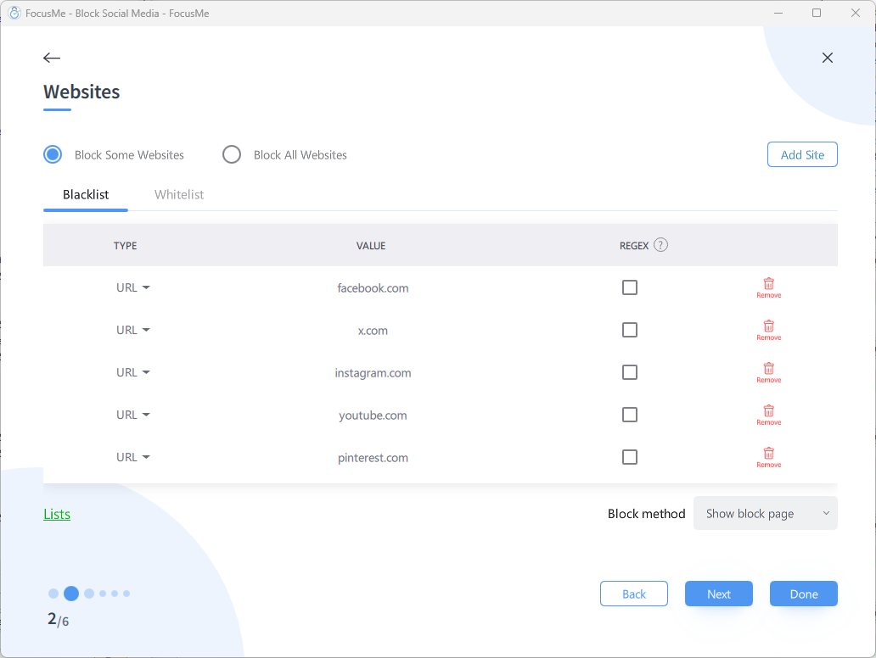Jump to the first step dot in progress indicator

click(x=53, y=594)
